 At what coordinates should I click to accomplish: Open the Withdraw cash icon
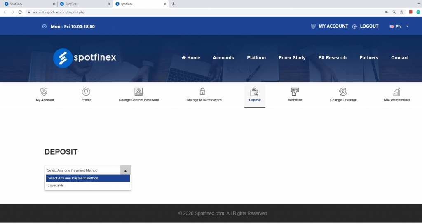295,92
